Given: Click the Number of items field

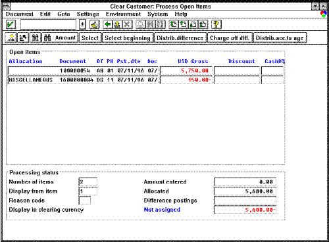Looking at the screenshot, I should tap(88, 182).
